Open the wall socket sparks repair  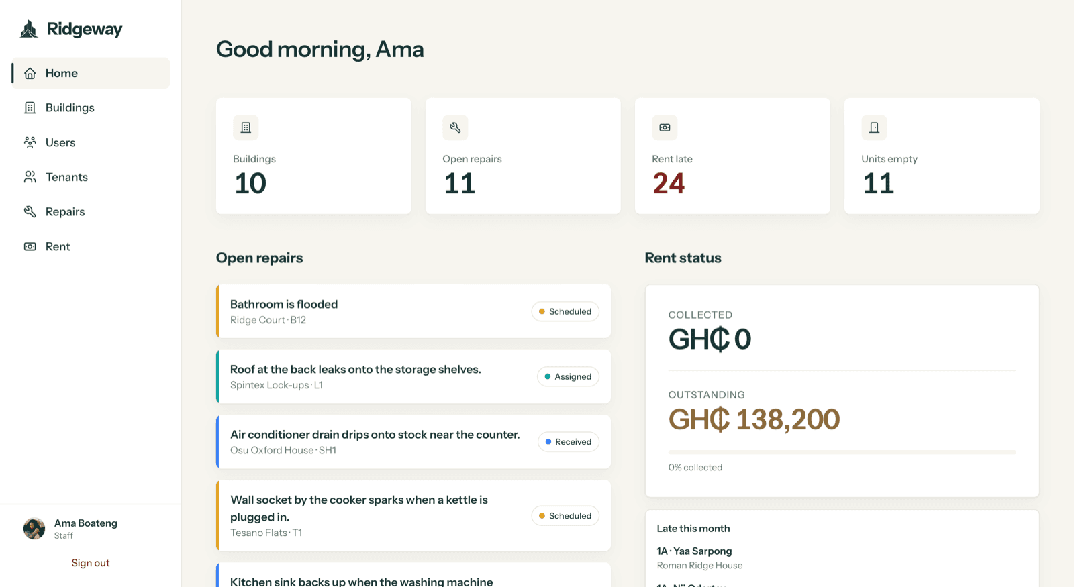click(413, 515)
